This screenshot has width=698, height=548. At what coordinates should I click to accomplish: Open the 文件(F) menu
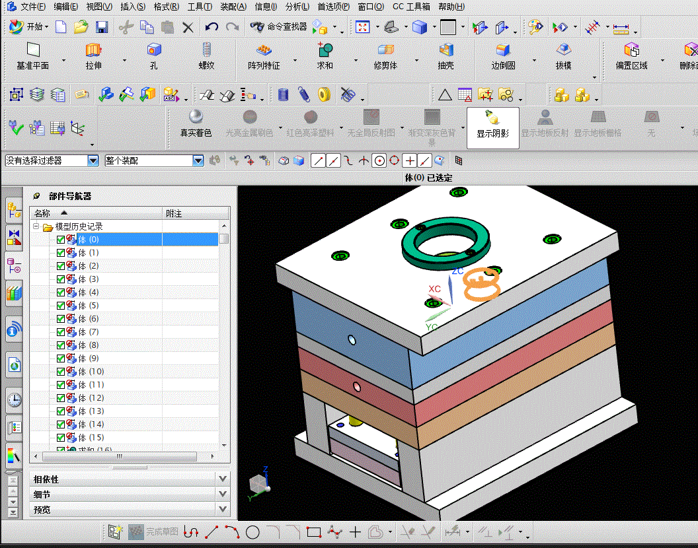(33, 6)
